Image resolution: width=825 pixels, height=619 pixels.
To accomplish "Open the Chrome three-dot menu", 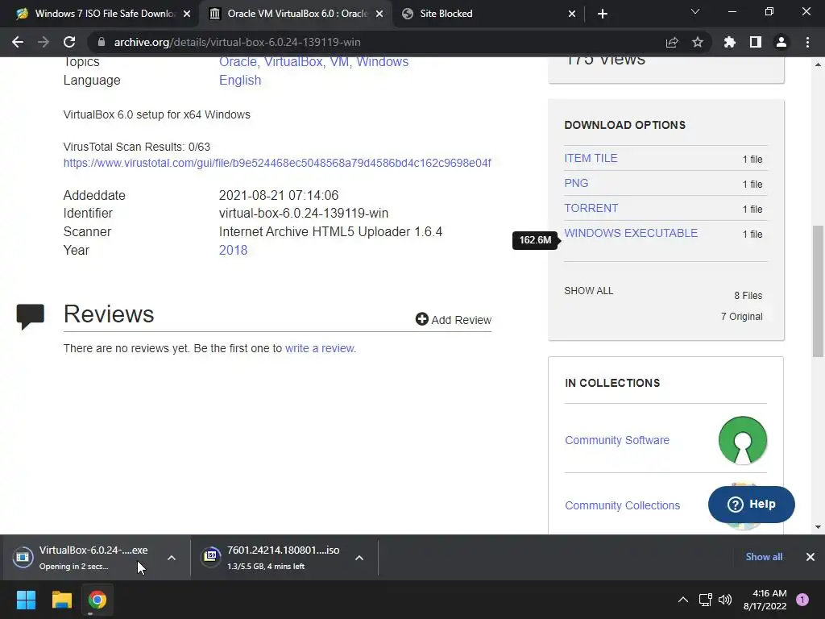I will [x=807, y=42].
